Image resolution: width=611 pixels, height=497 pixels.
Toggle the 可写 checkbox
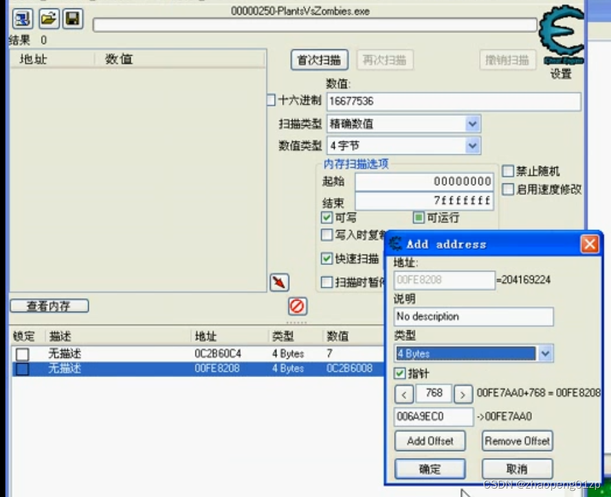327,217
